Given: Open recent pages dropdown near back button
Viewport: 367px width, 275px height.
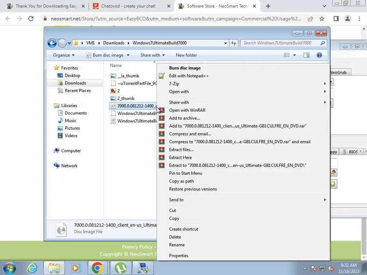Looking at the screenshot, I should click(x=69, y=43).
